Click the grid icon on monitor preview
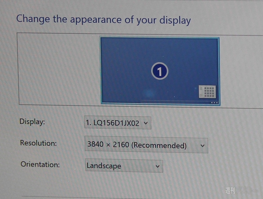Image resolution: width=263 pixels, height=199 pixels. point(207,92)
